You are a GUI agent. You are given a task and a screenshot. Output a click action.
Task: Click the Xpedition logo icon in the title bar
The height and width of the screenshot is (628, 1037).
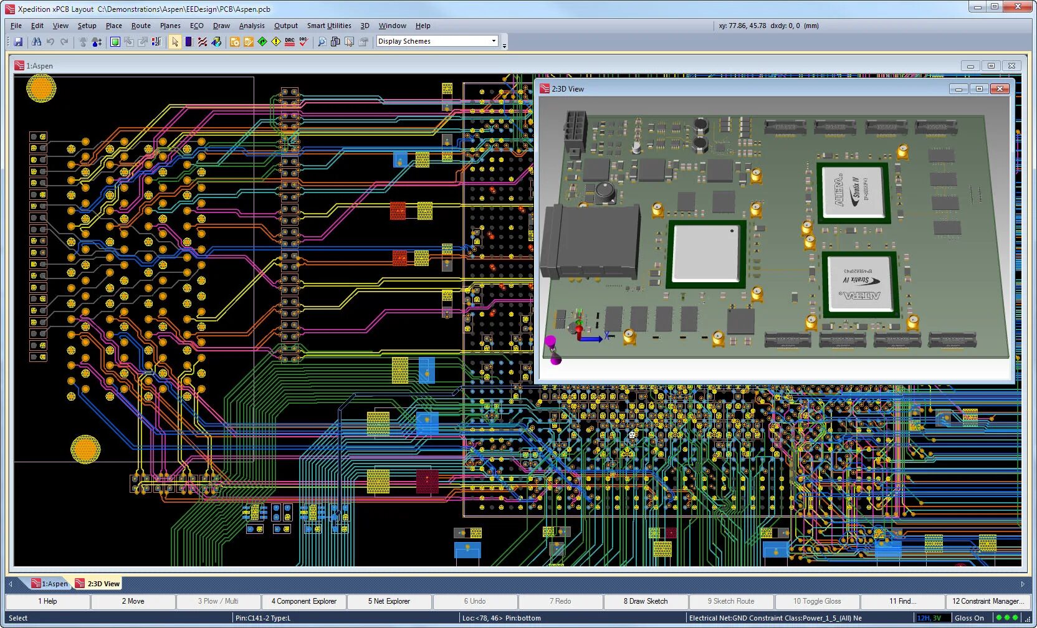pyautogui.click(x=10, y=9)
